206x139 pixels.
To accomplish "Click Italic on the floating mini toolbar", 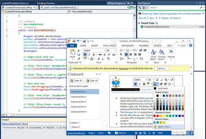I will tap(140, 84).
